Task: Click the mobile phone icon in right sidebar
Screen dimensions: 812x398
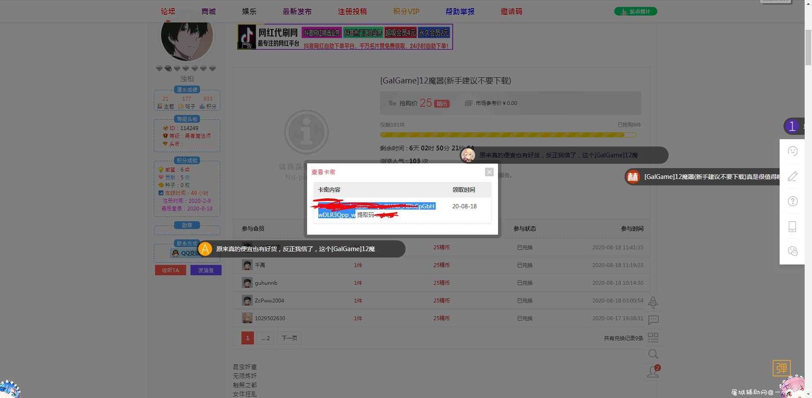Action: (793, 226)
